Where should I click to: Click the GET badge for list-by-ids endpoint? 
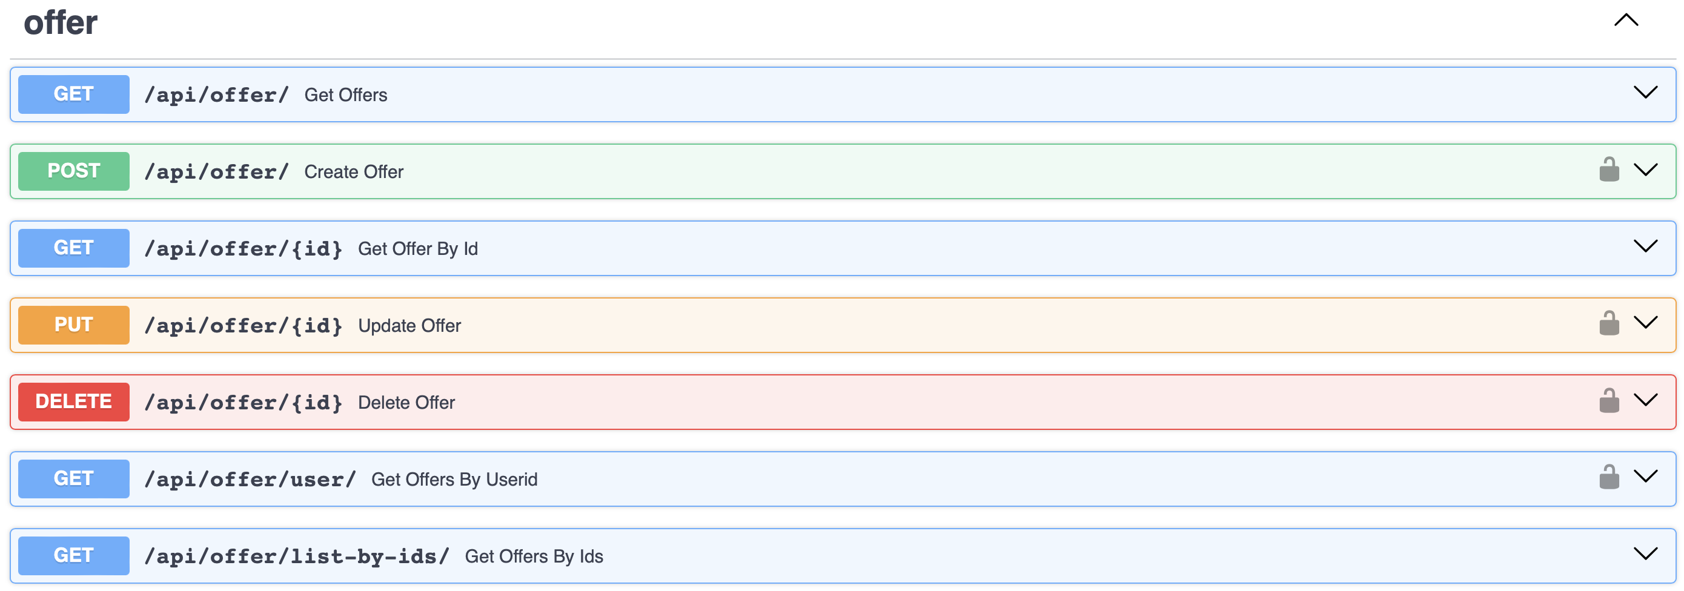74,556
